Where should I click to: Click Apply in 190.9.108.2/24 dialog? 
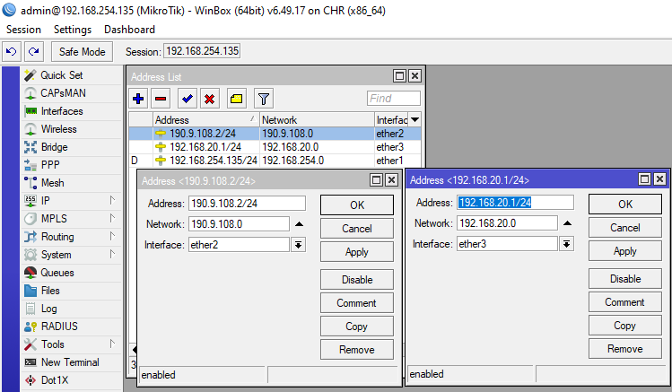tap(357, 252)
